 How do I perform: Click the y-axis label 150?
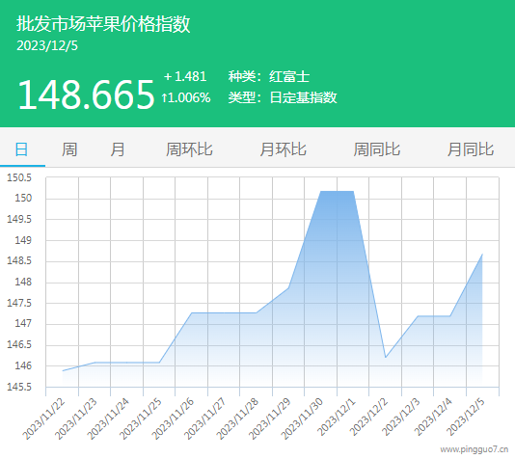(x=23, y=198)
